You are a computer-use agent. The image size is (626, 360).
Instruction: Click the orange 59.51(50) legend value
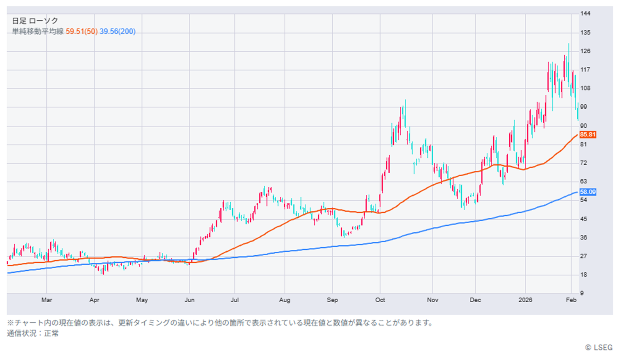(x=82, y=32)
